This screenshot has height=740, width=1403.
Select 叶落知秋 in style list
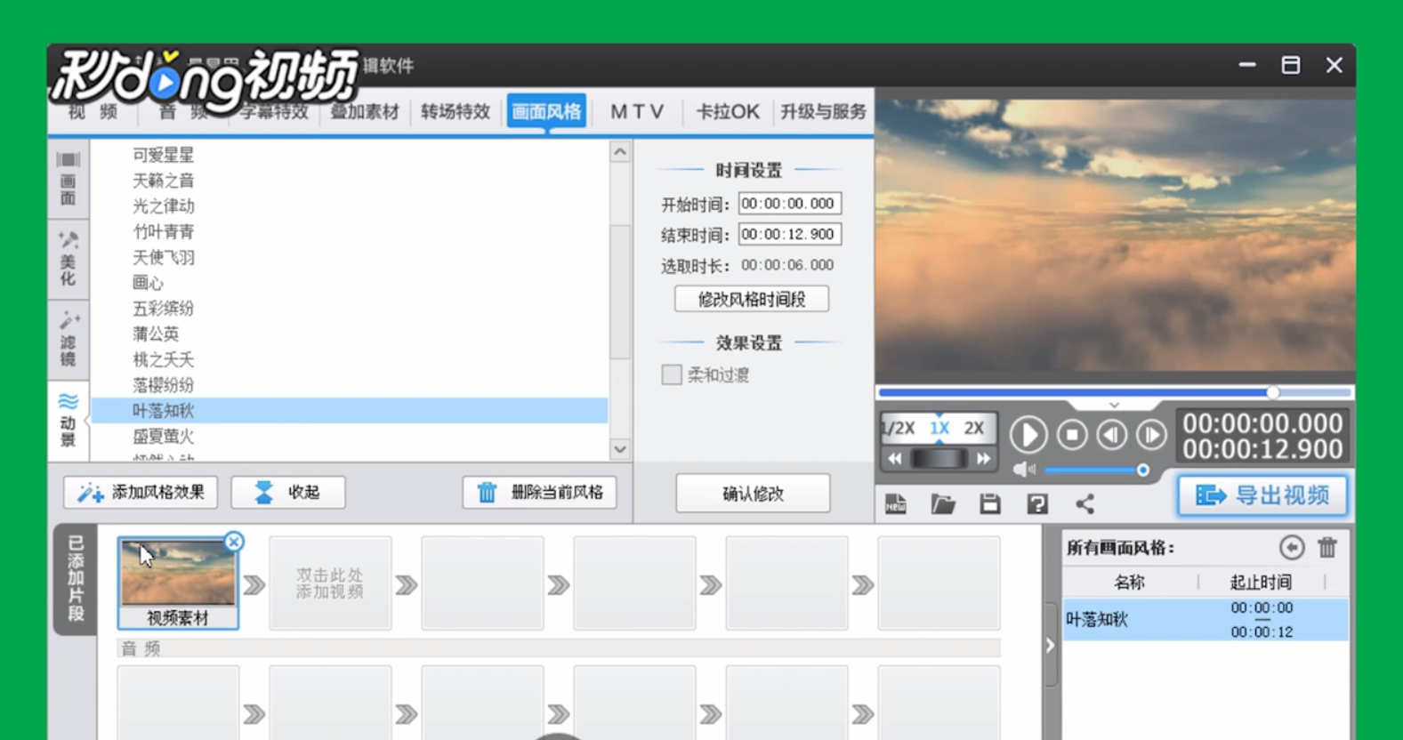[x=350, y=410]
